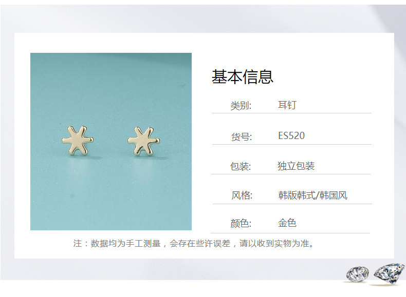Click the left gold star earring
Image resolution: width=406 pixels, height=297 pixels.
coord(78,141)
